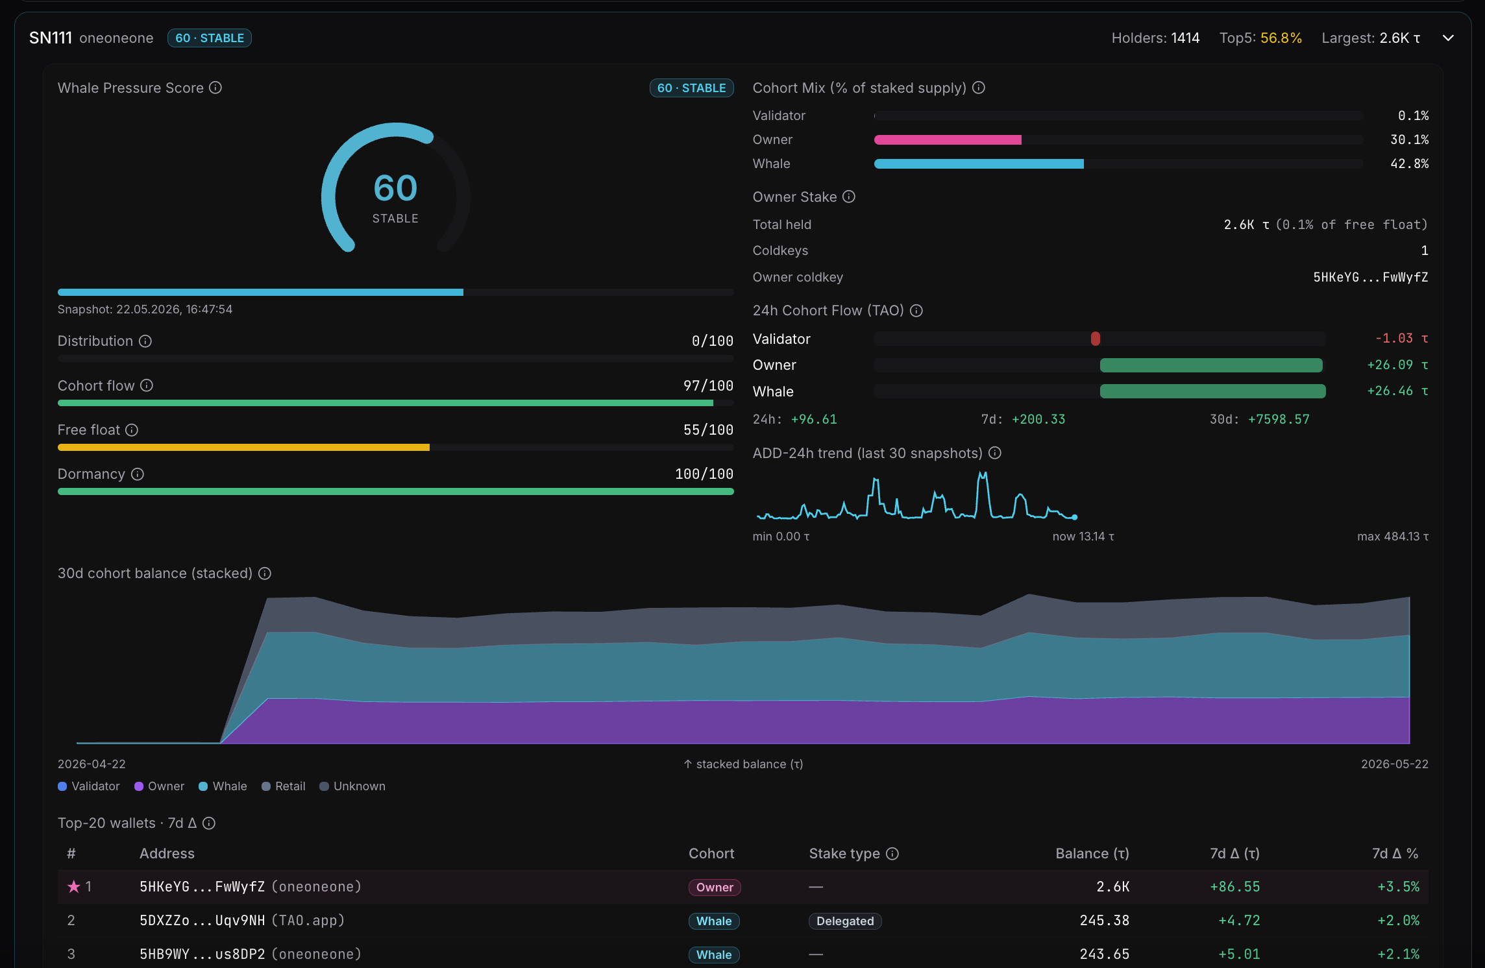This screenshot has height=968, width=1485.
Task: Open ADD-24h trend info icon
Action: pos(995,453)
